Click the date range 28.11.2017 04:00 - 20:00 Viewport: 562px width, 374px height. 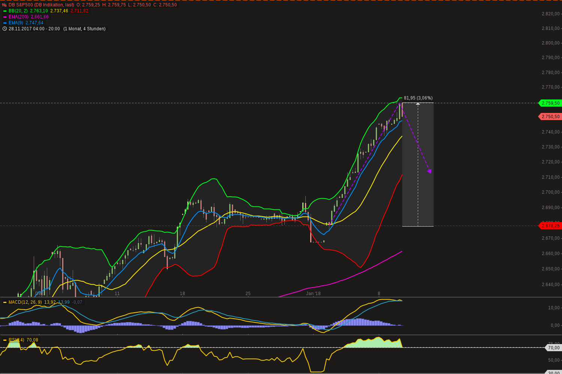pos(34,29)
